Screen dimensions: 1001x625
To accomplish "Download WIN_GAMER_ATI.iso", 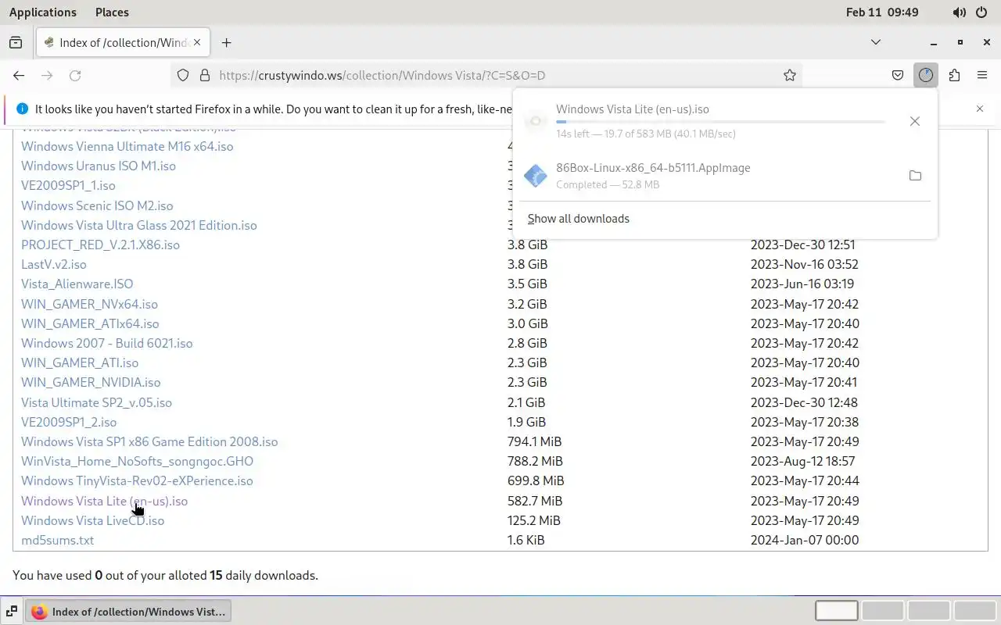I will [80, 362].
